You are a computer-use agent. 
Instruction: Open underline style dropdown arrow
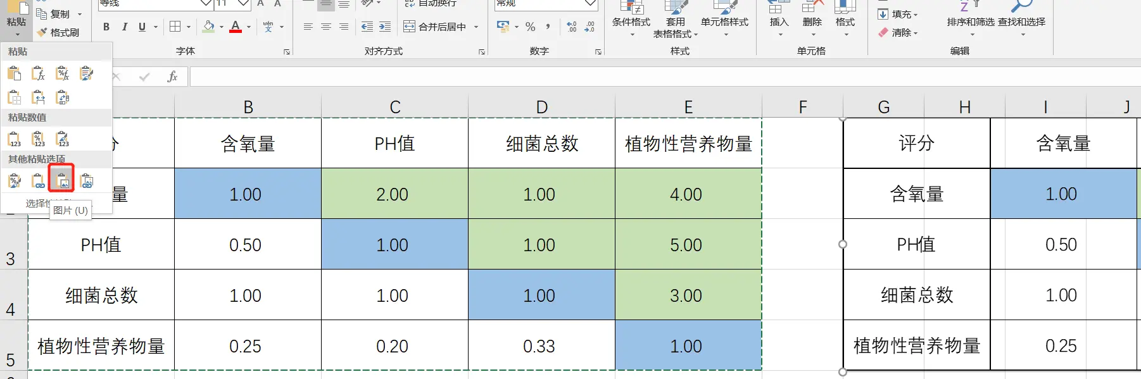156,27
